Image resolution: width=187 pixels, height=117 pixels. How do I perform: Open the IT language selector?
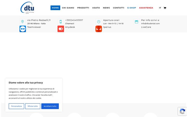160,8
